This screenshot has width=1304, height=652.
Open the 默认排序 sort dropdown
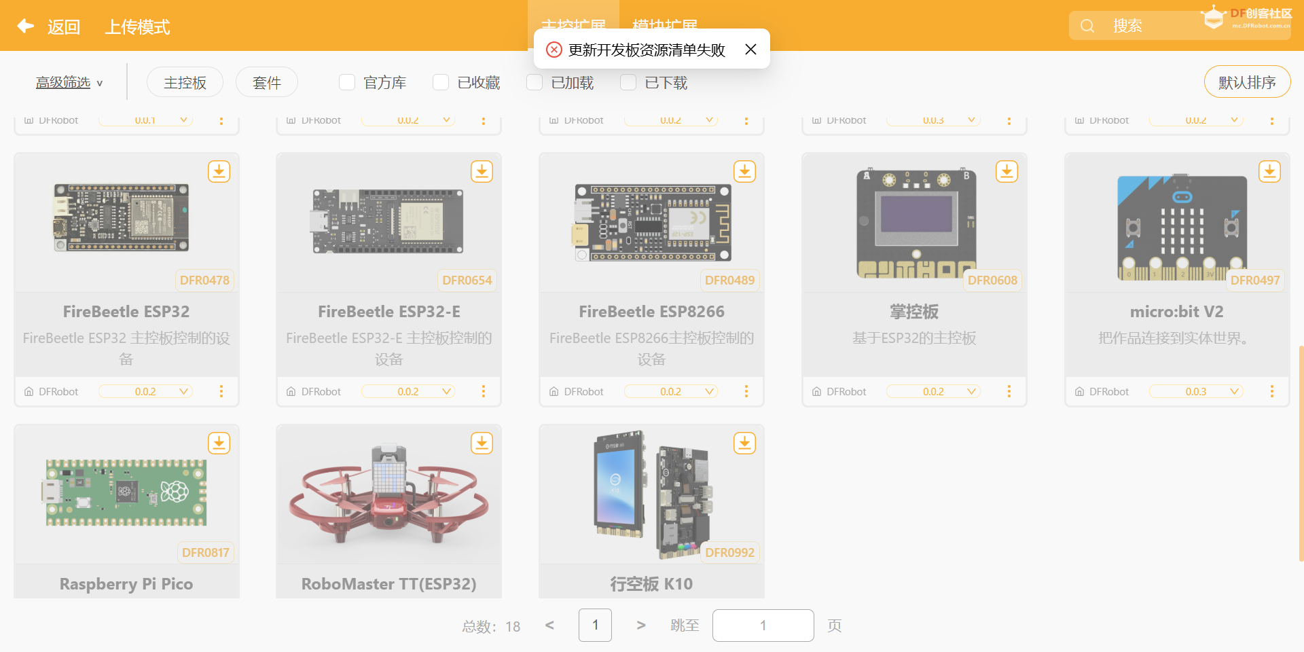[x=1247, y=82]
